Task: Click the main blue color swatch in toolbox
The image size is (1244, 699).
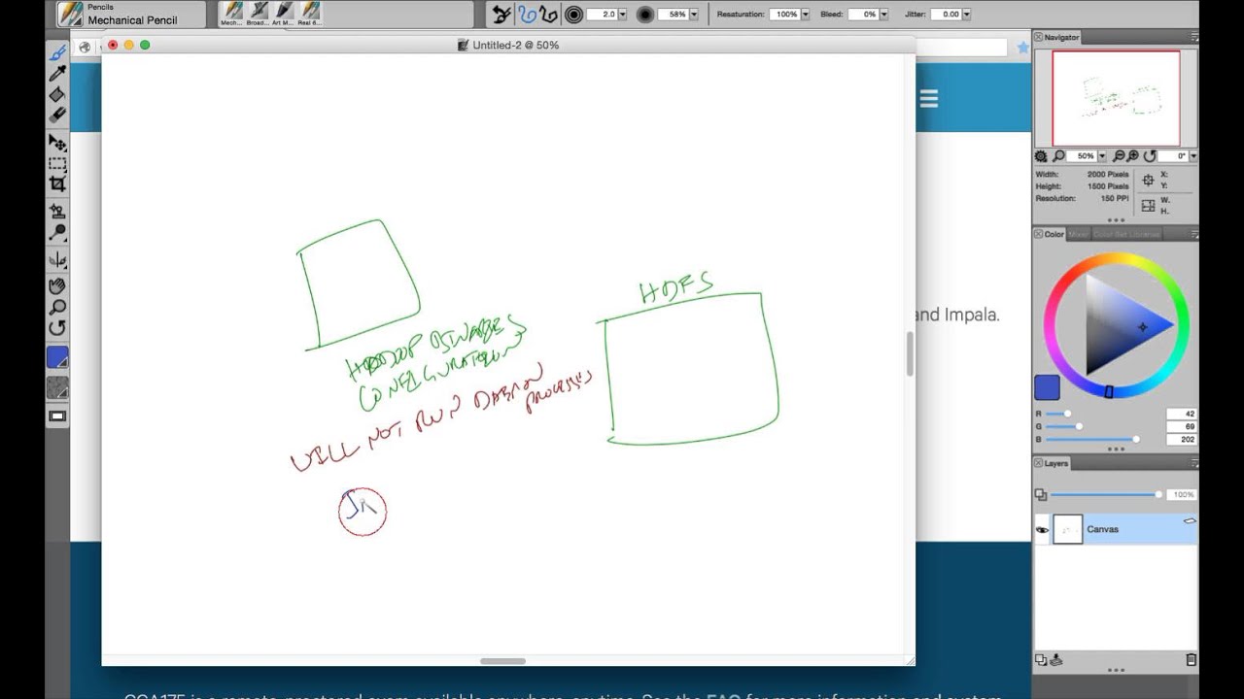Action: 57,357
